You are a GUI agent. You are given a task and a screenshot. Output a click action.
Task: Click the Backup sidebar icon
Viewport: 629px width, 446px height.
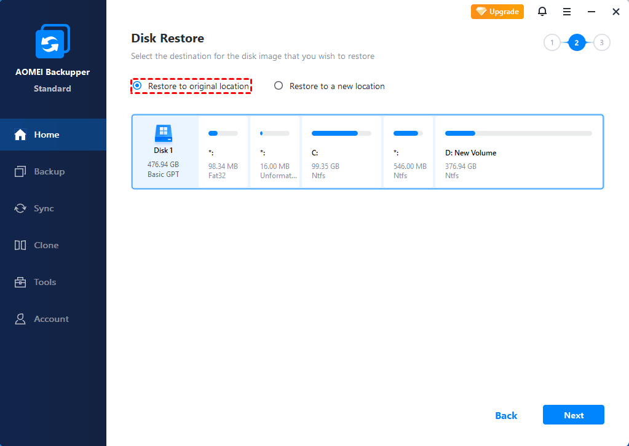coord(20,171)
